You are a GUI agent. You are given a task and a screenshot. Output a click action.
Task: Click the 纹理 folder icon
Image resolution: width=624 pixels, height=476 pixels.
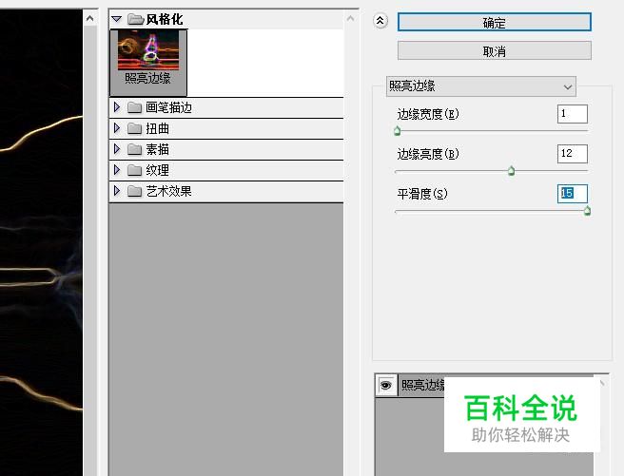tap(134, 170)
